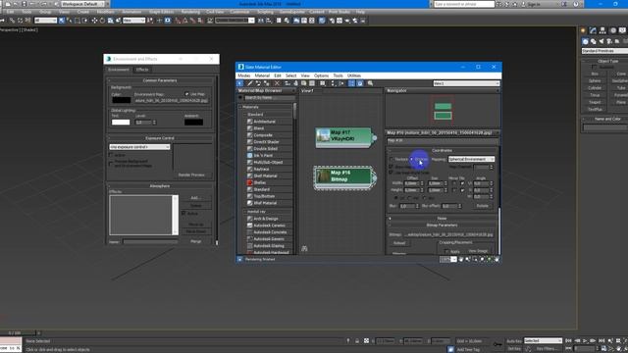Enable the Active checkbox under Exposure Control
Screen dimensions: 628x353
coord(111,155)
